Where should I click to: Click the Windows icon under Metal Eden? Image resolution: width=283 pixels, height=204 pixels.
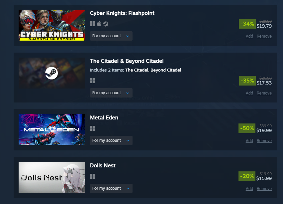pyautogui.click(x=92, y=128)
